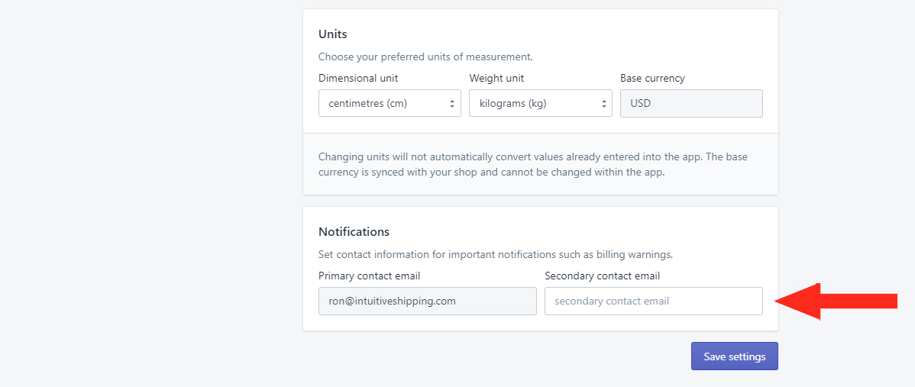Click the ron@intuitiveshipping.com address text
This screenshot has width=915, height=387.
pos(392,302)
